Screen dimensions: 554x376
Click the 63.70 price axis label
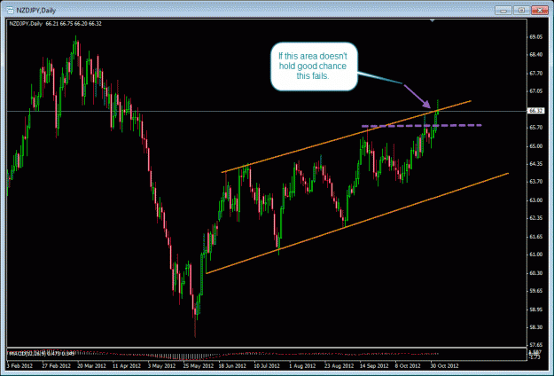click(x=536, y=182)
